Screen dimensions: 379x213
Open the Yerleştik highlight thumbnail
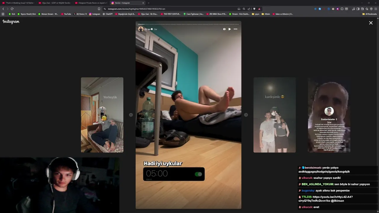click(102, 115)
